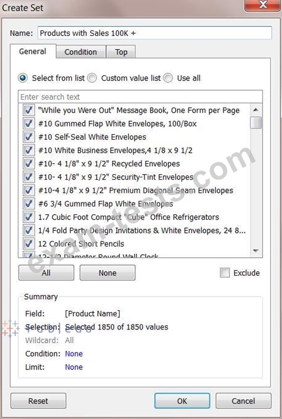Toggle 1.7 Cubic Foot Compact Refrigerators checkbox

[x=29, y=217]
